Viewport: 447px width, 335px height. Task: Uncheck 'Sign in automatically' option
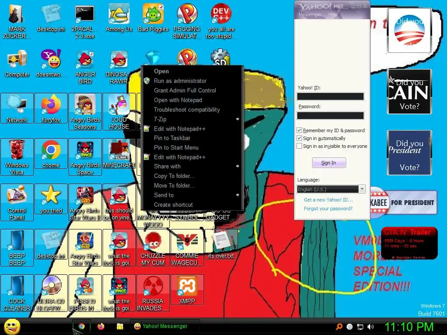tap(299, 138)
